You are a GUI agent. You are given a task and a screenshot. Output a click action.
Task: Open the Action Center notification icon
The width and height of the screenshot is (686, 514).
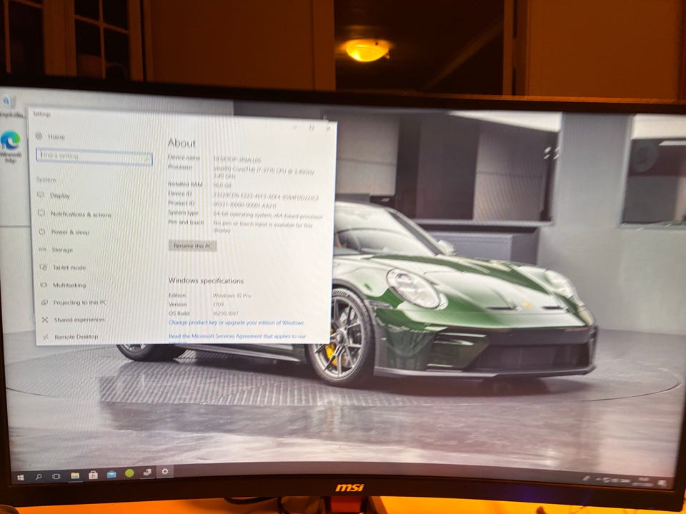(662, 483)
